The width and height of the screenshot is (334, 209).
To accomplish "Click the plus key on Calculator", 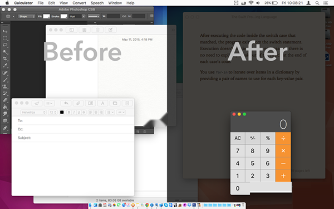I will point(283,176).
